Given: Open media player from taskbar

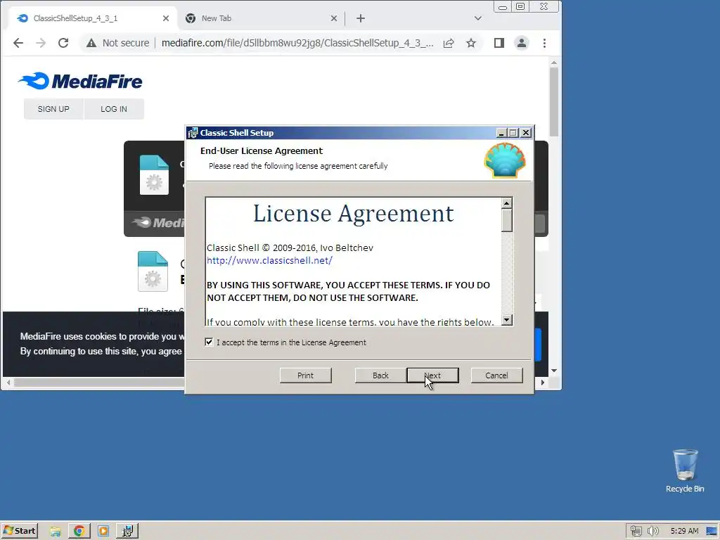Looking at the screenshot, I should 103,532.
